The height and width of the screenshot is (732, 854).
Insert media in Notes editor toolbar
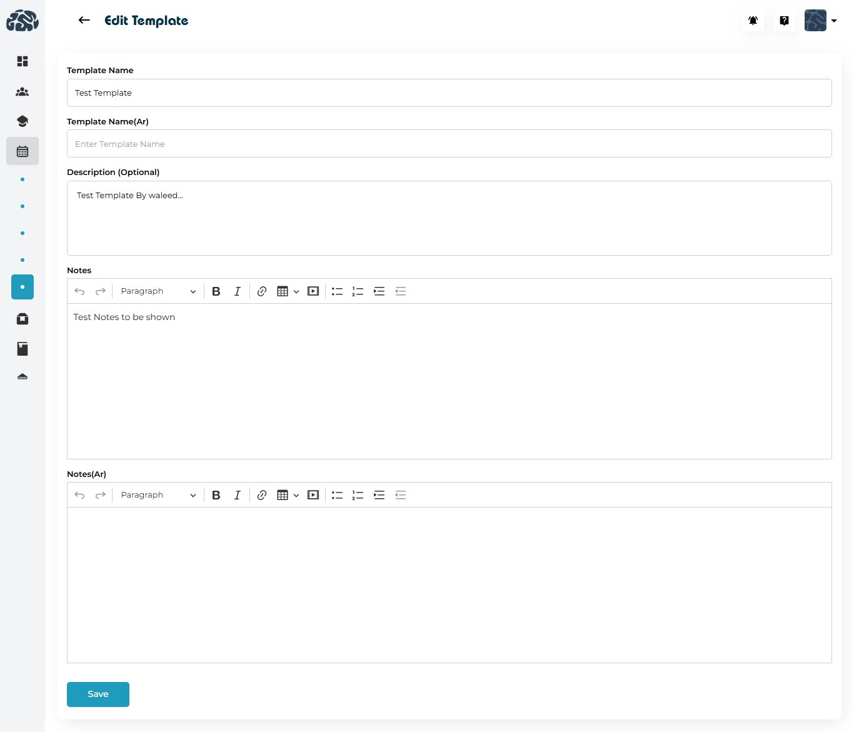click(x=313, y=291)
